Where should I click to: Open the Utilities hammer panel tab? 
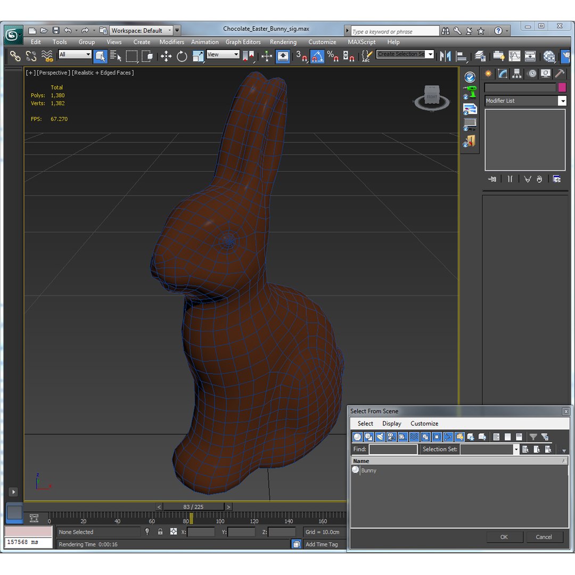(560, 73)
